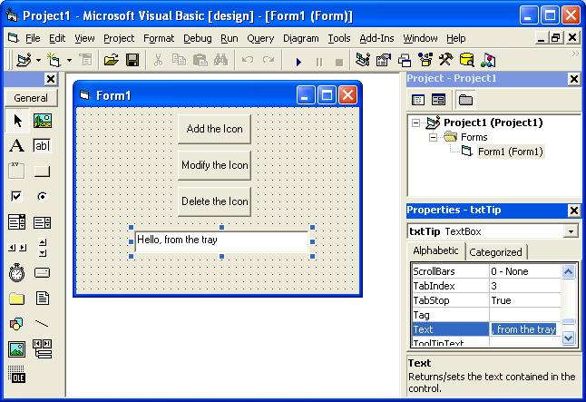Pick the PictureBox control in toolbox
Image resolution: width=586 pixels, height=402 pixels.
pos(43,121)
